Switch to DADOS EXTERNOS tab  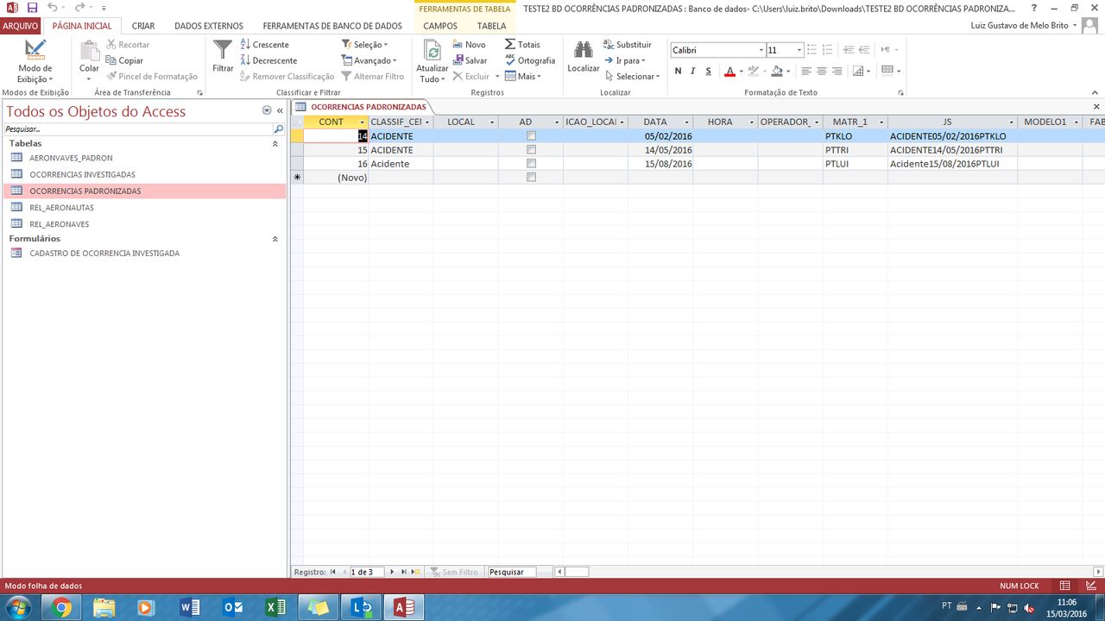209,26
